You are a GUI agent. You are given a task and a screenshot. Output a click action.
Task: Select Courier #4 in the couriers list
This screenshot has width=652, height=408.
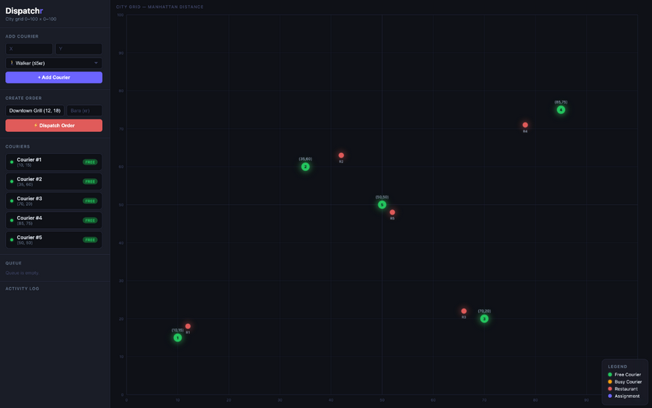tap(54, 220)
